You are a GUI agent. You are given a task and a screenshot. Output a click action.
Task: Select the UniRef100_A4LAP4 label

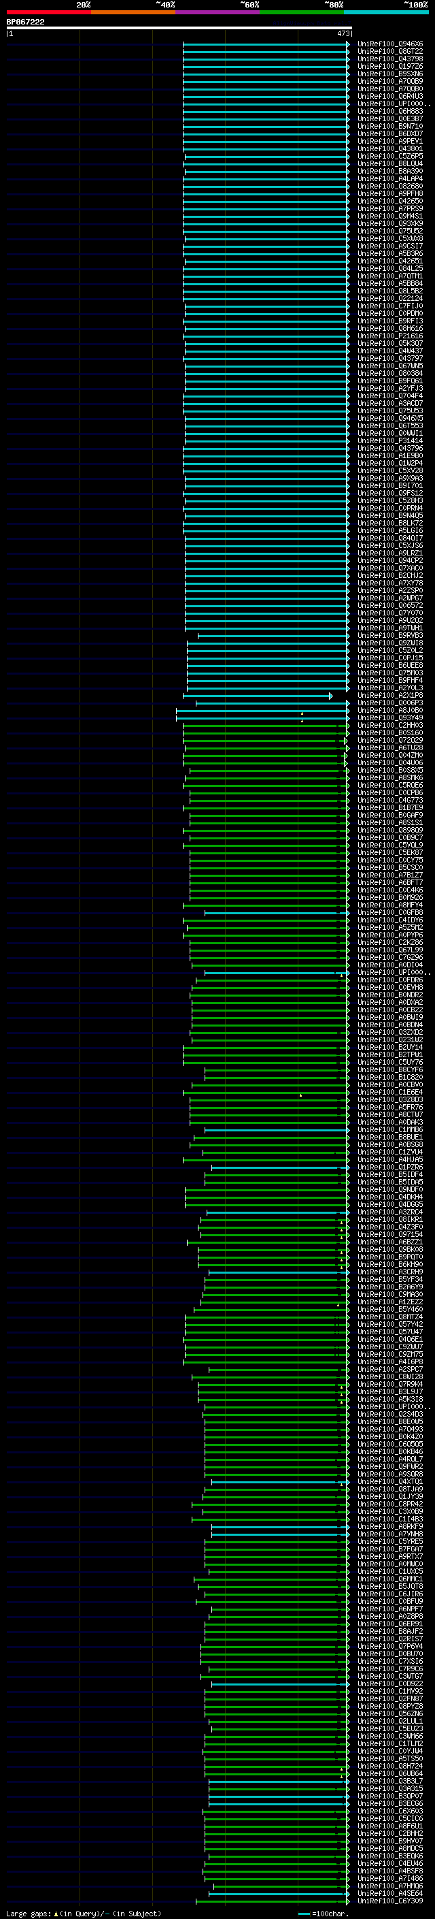point(390,179)
